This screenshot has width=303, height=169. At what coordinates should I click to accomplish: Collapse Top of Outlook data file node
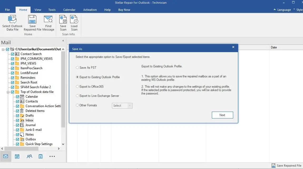pos(8,92)
